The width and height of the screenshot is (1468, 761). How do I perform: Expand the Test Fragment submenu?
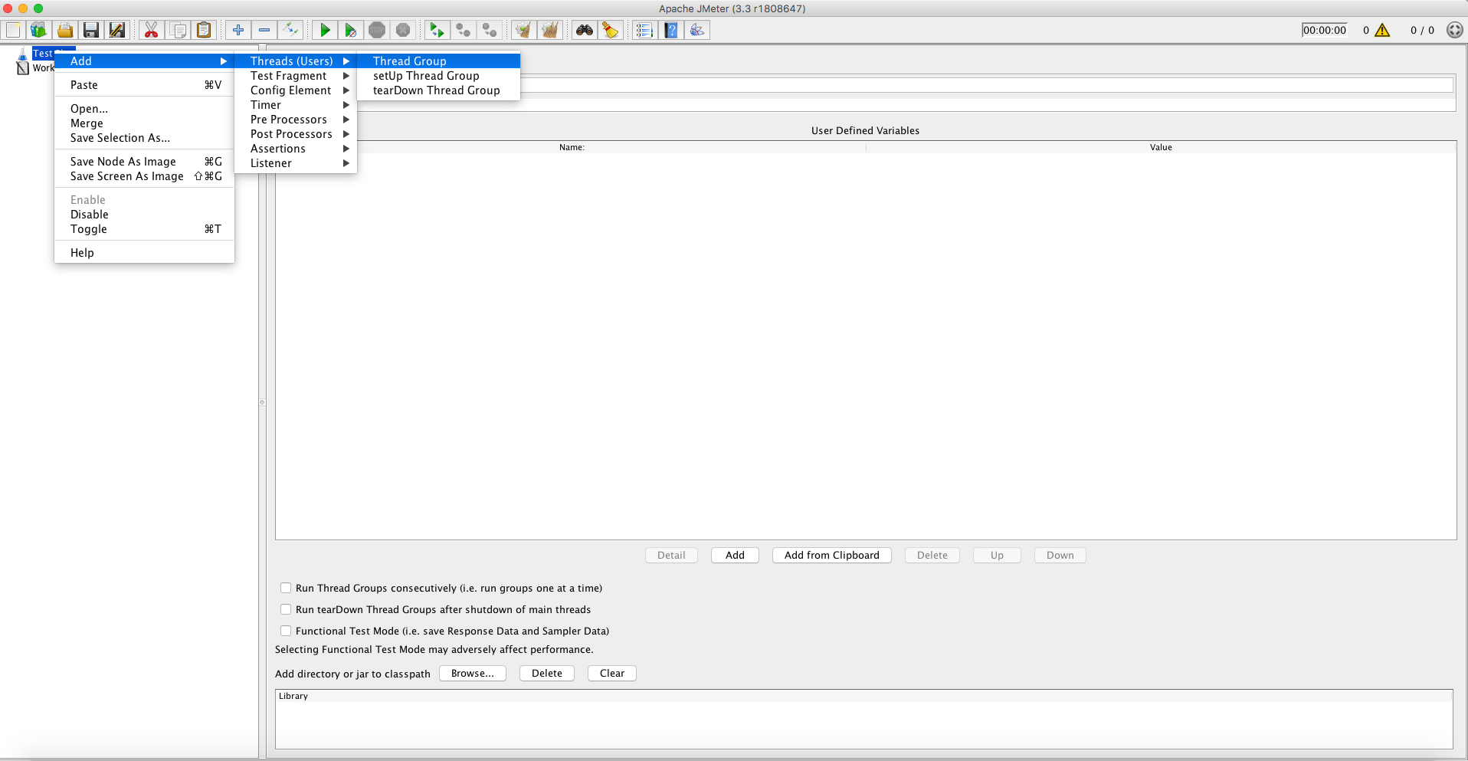[x=296, y=76]
